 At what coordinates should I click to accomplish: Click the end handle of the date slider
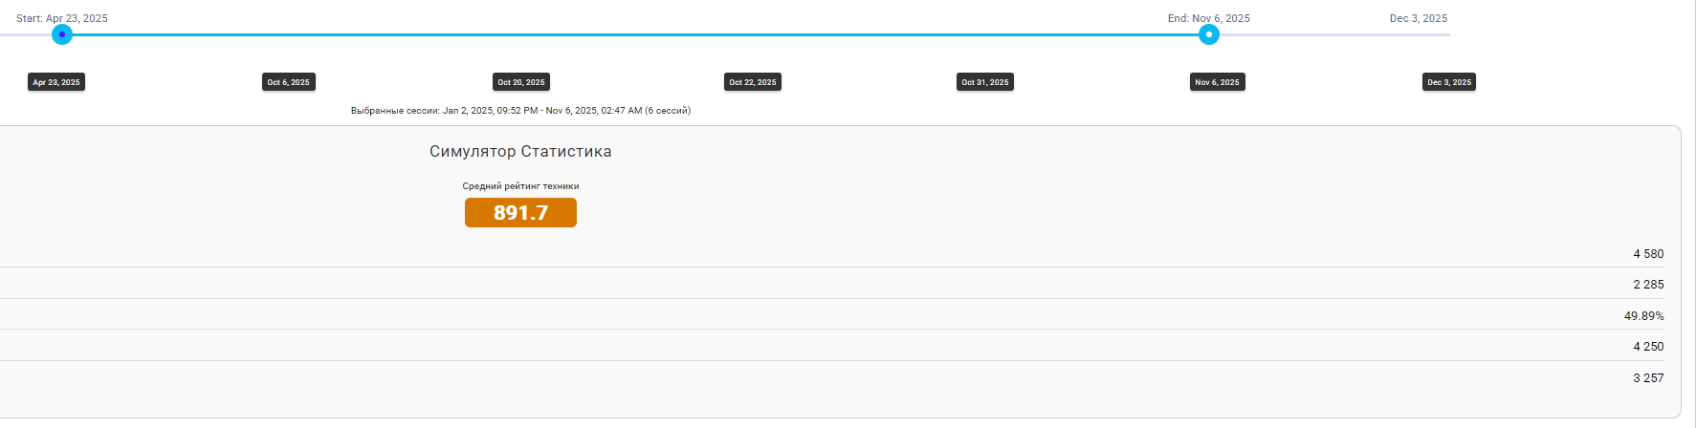(1209, 34)
